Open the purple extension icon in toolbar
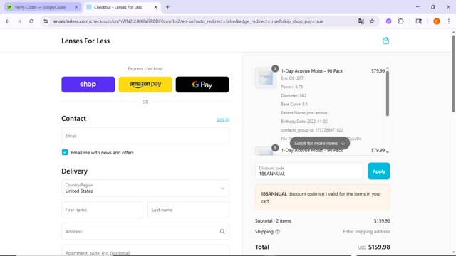The height and width of the screenshot is (256, 456). 388,21
